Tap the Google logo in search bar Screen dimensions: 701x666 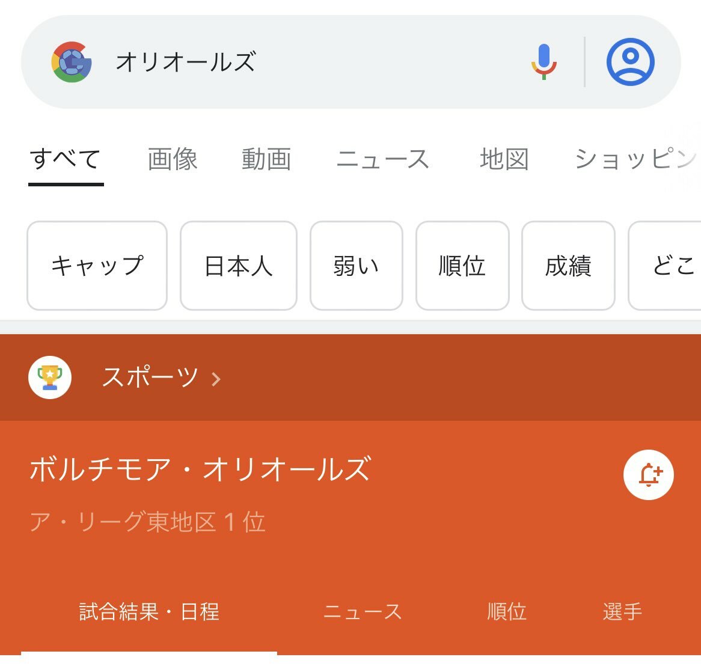[72, 62]
